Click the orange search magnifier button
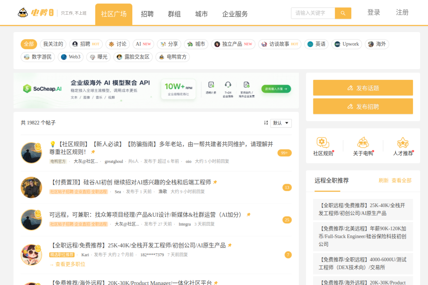This screenshot has width=428, height=285. point(343,13)
